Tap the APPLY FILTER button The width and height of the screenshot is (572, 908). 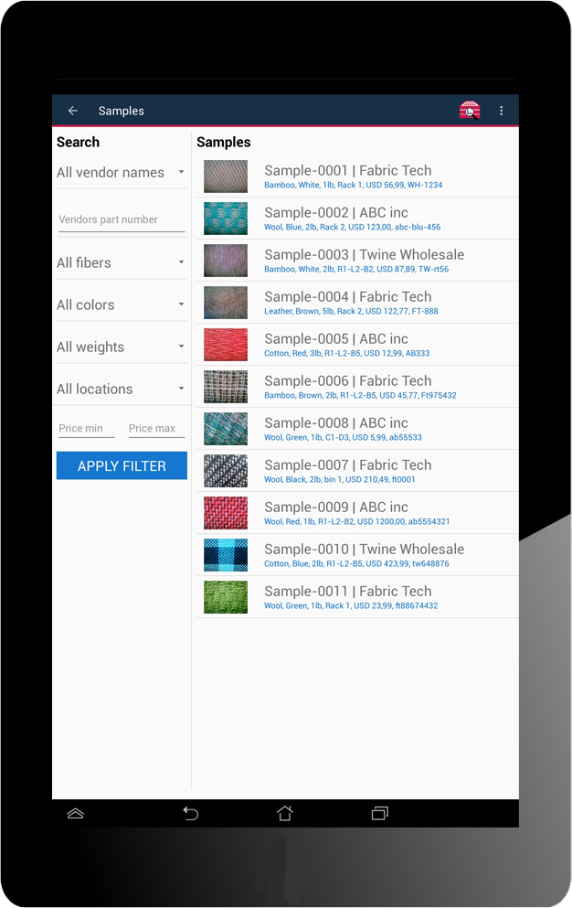pos(122,465)
